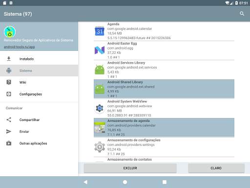This screenshot has width=250, height=188.
Task: Click com.google.android.webview package name
Action: [129, 106]
